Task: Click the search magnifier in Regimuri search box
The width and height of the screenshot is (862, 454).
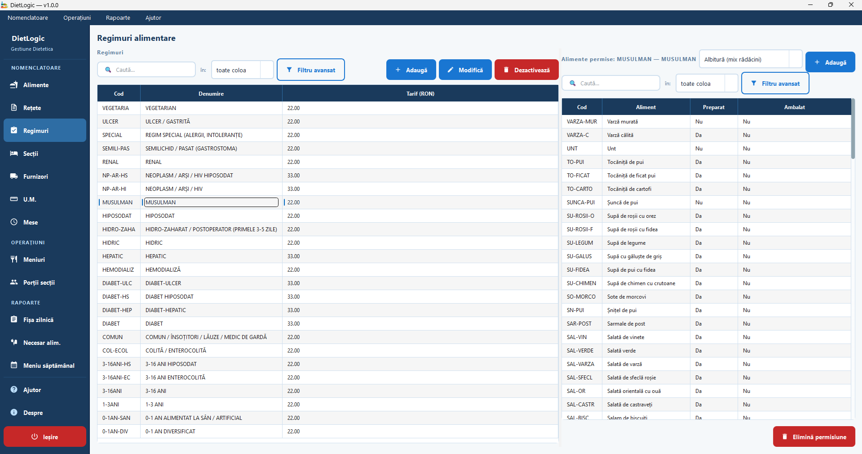Action: 108,70
